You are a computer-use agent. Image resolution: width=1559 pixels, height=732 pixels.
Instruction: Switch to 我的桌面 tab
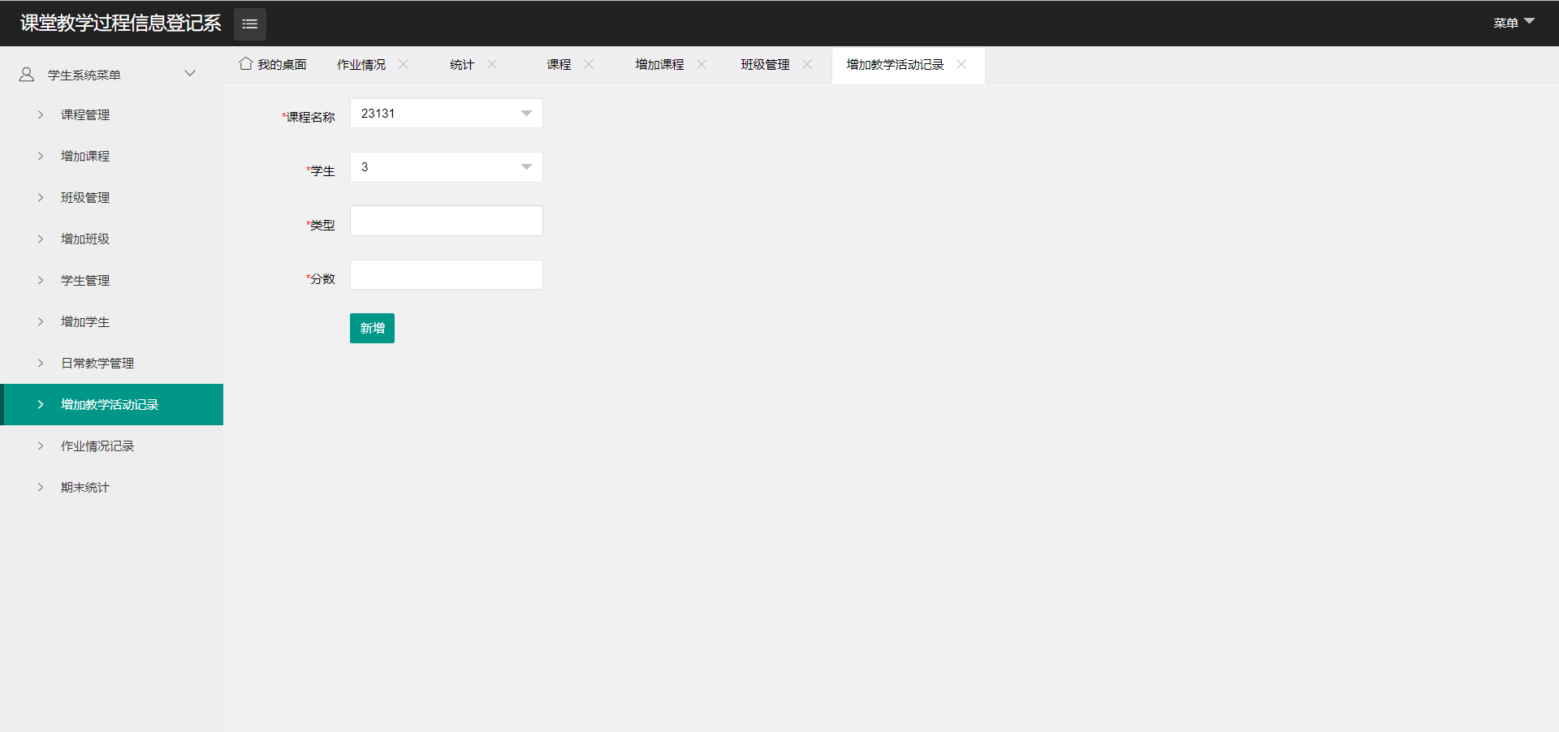click(273, 64)
